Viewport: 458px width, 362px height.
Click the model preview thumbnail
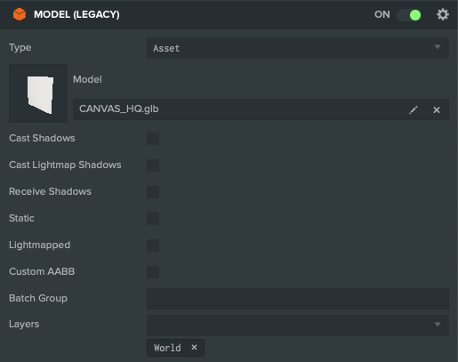pyautogui.click(x=38, y=93)
